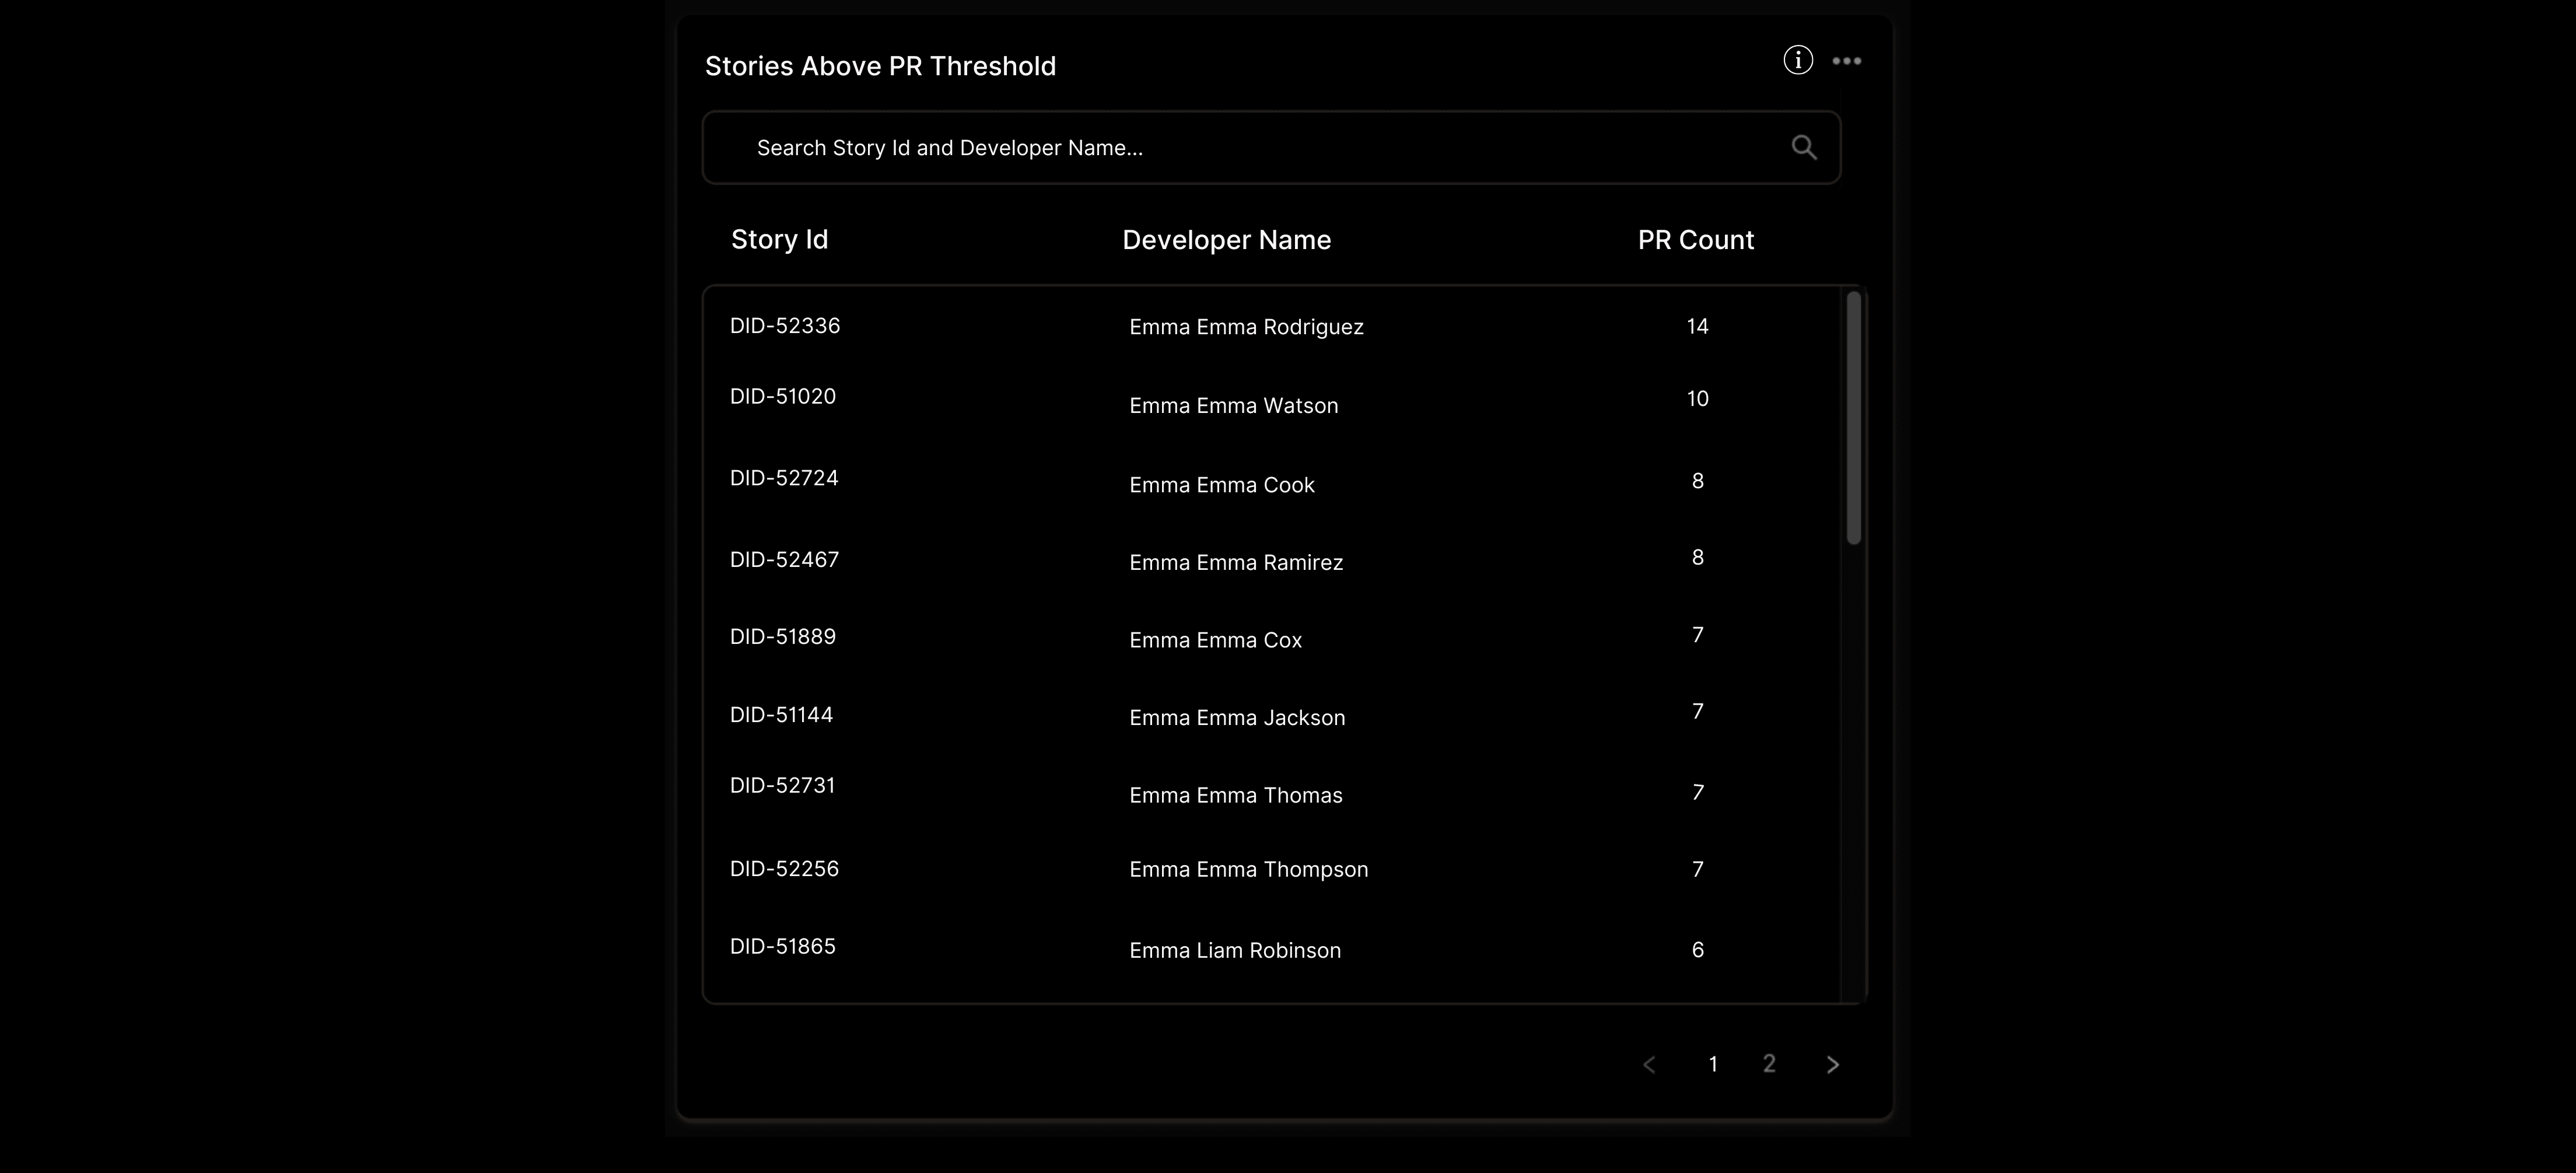Viewport: 2576px width, 1173px height.
Task: Select the Emma Emma Cook row
Action: tap(1221, 485)
